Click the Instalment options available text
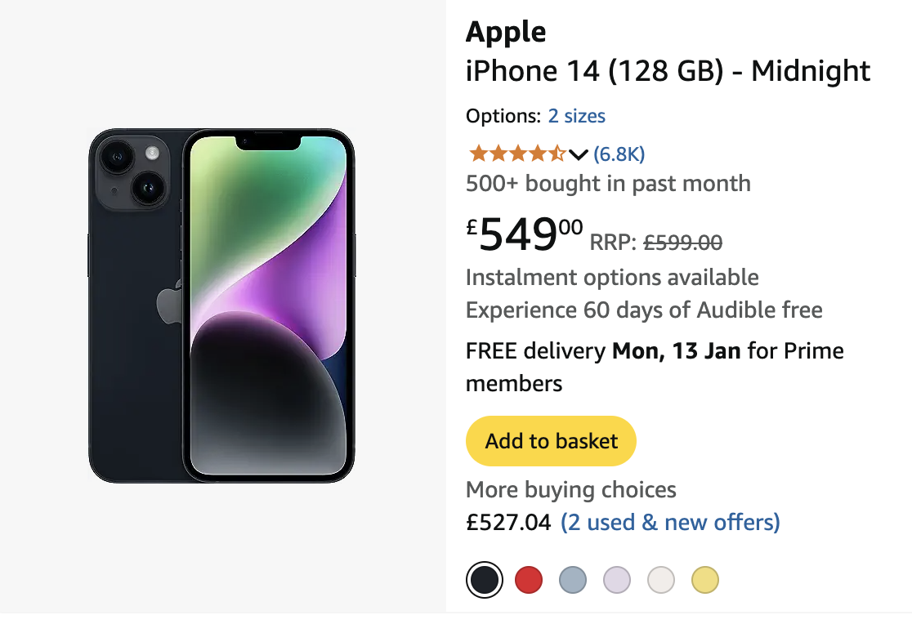Image resolution: width=912 pixels, height=624 pixels. tap(612, 278)
